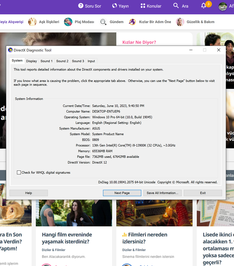Click the Exit button
The height and width of the screenshot is (266, 234).
point(203,193)
